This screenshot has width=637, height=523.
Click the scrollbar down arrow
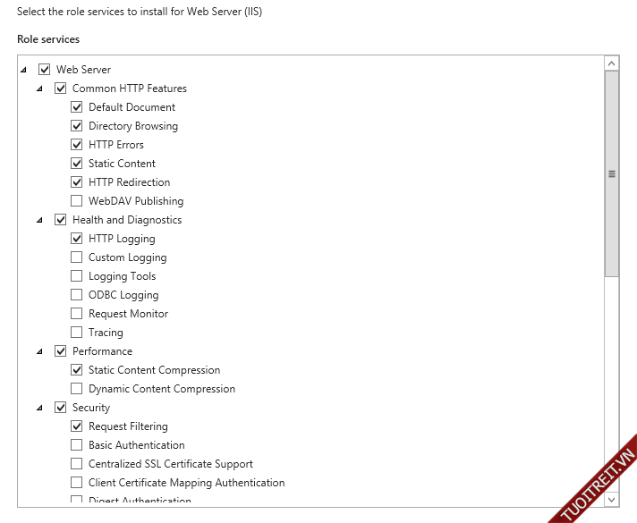(612, 500)
